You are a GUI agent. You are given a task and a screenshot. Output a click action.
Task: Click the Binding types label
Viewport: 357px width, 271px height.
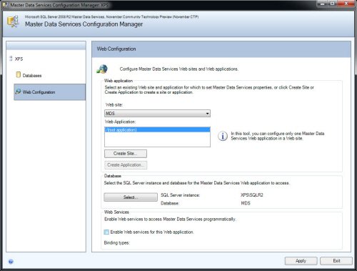(x=117, y=243)
